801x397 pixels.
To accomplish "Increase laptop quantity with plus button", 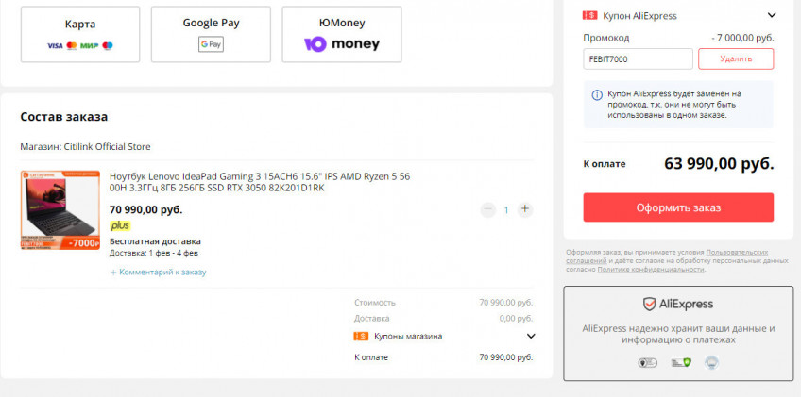I will coord(525,209).
